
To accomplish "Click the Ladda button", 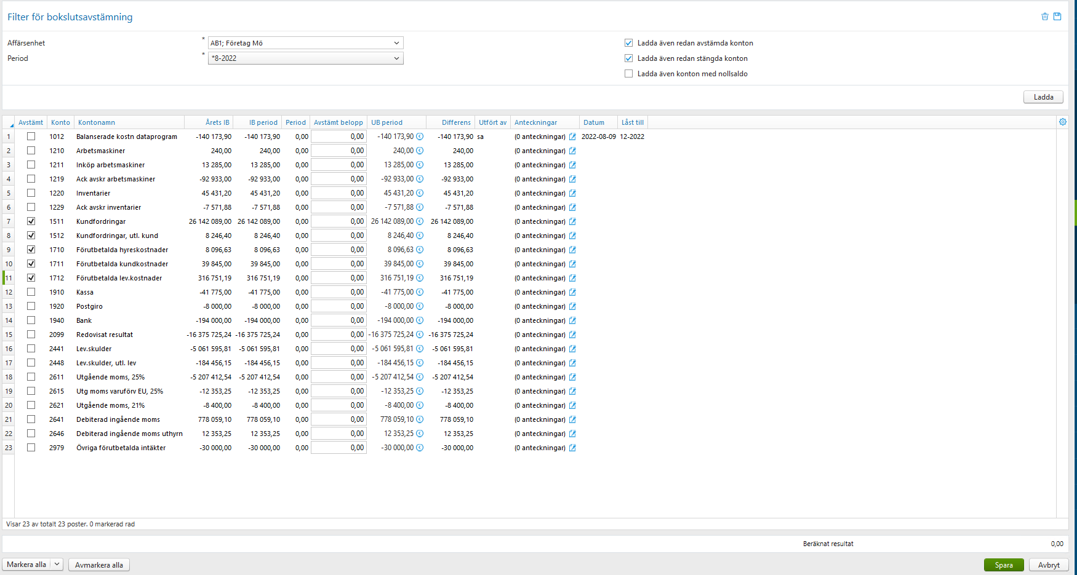I will pos(1043,97).
